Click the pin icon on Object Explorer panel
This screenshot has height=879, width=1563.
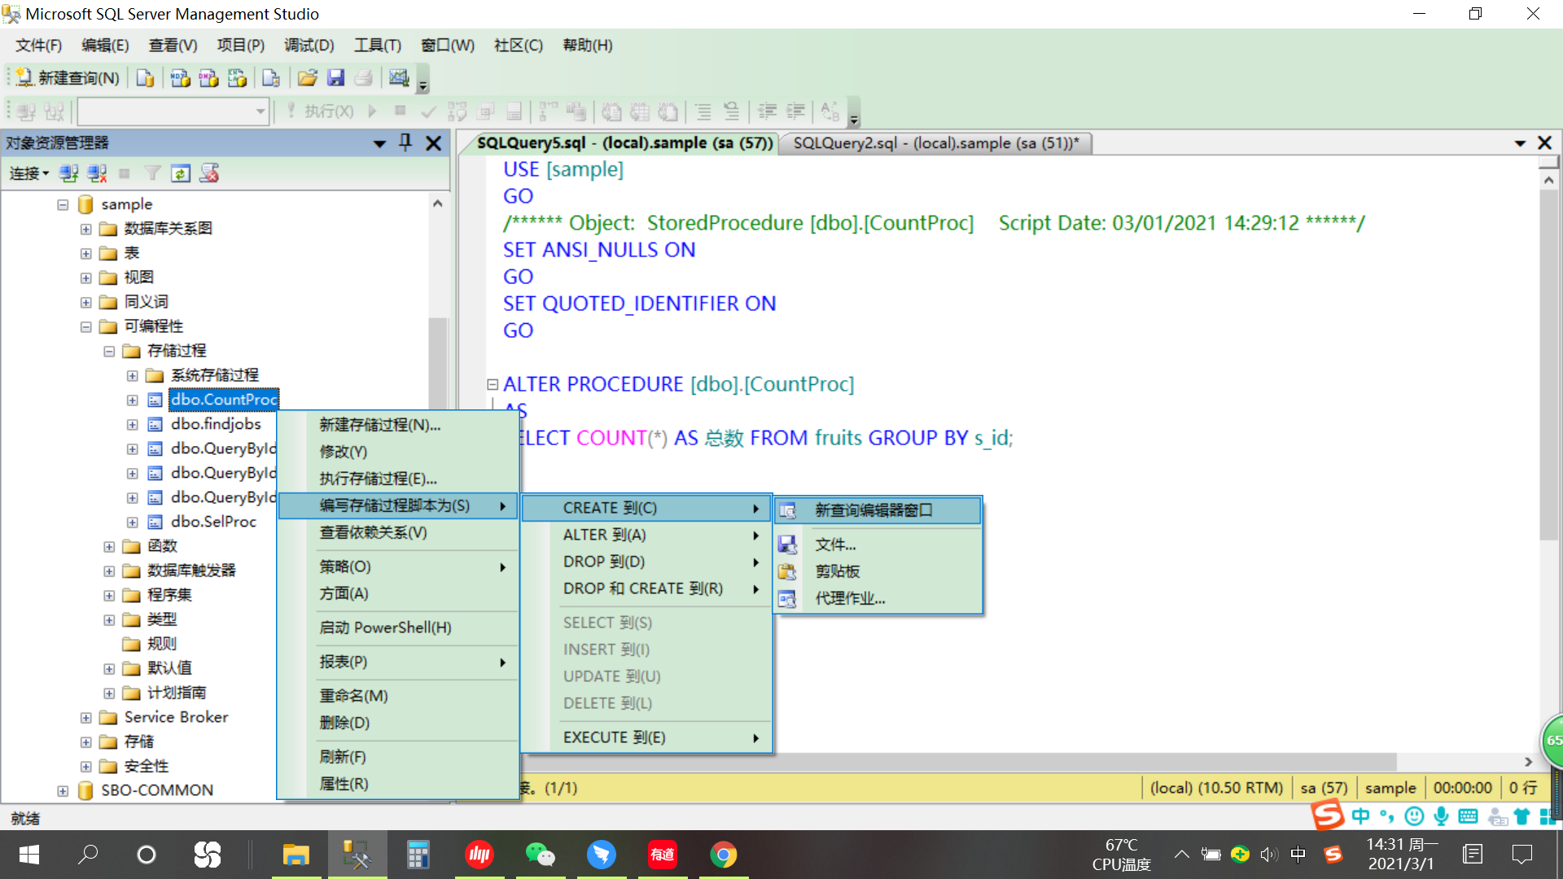405,143
